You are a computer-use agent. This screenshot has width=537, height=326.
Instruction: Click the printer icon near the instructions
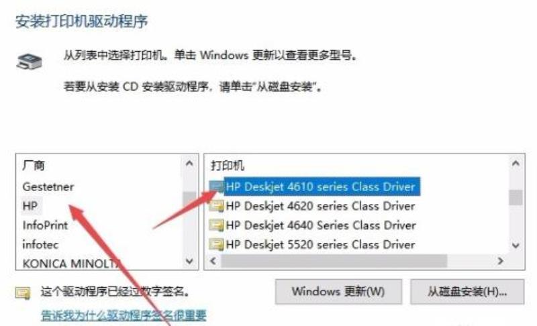tap(30, 62)
